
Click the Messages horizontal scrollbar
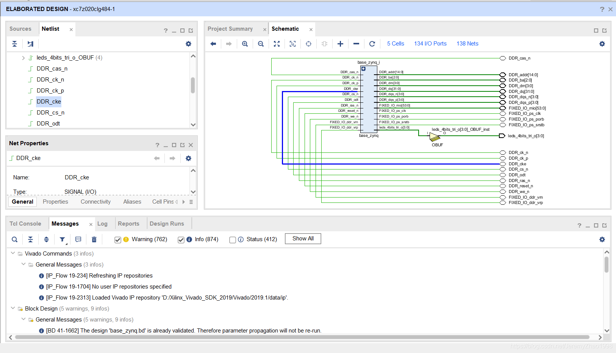click(302, 337)
